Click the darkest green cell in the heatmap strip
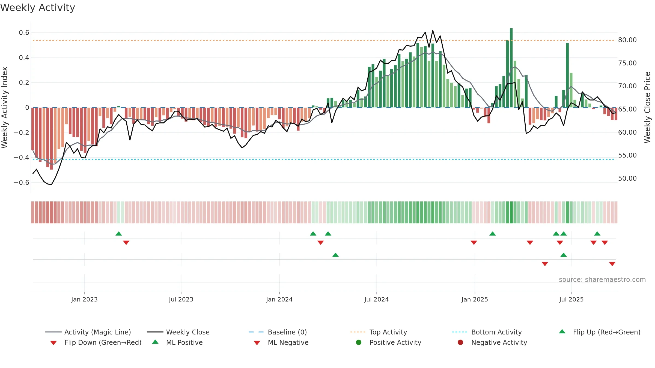The height and width of the screenshot is (368, 655). tap(511, 212)
